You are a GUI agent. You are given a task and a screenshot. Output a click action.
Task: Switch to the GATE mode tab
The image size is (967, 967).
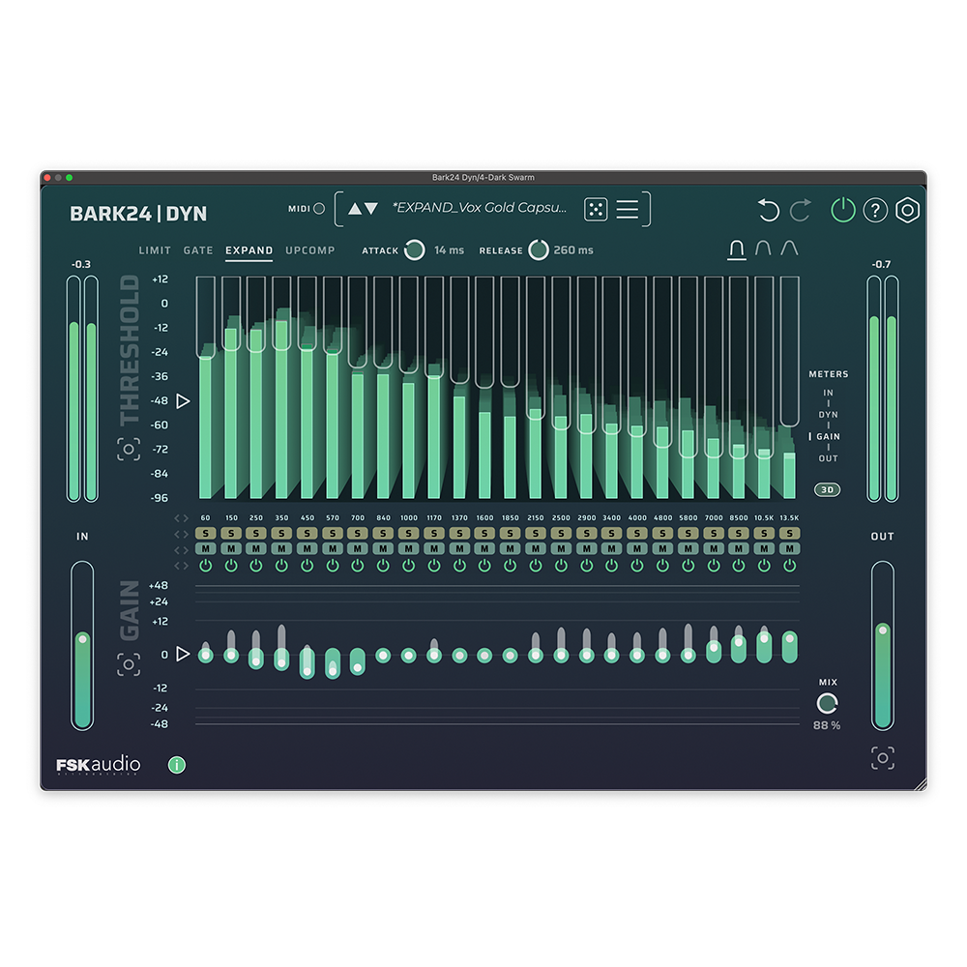pos(198,250)
